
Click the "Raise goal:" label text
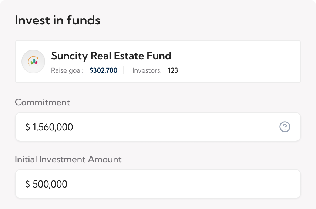pos(67,70)
